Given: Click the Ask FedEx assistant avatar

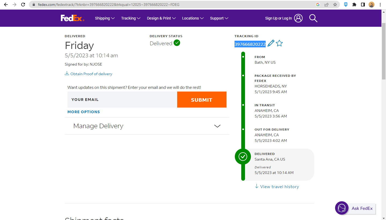Looking at the screenshot, I should (342, 208).
